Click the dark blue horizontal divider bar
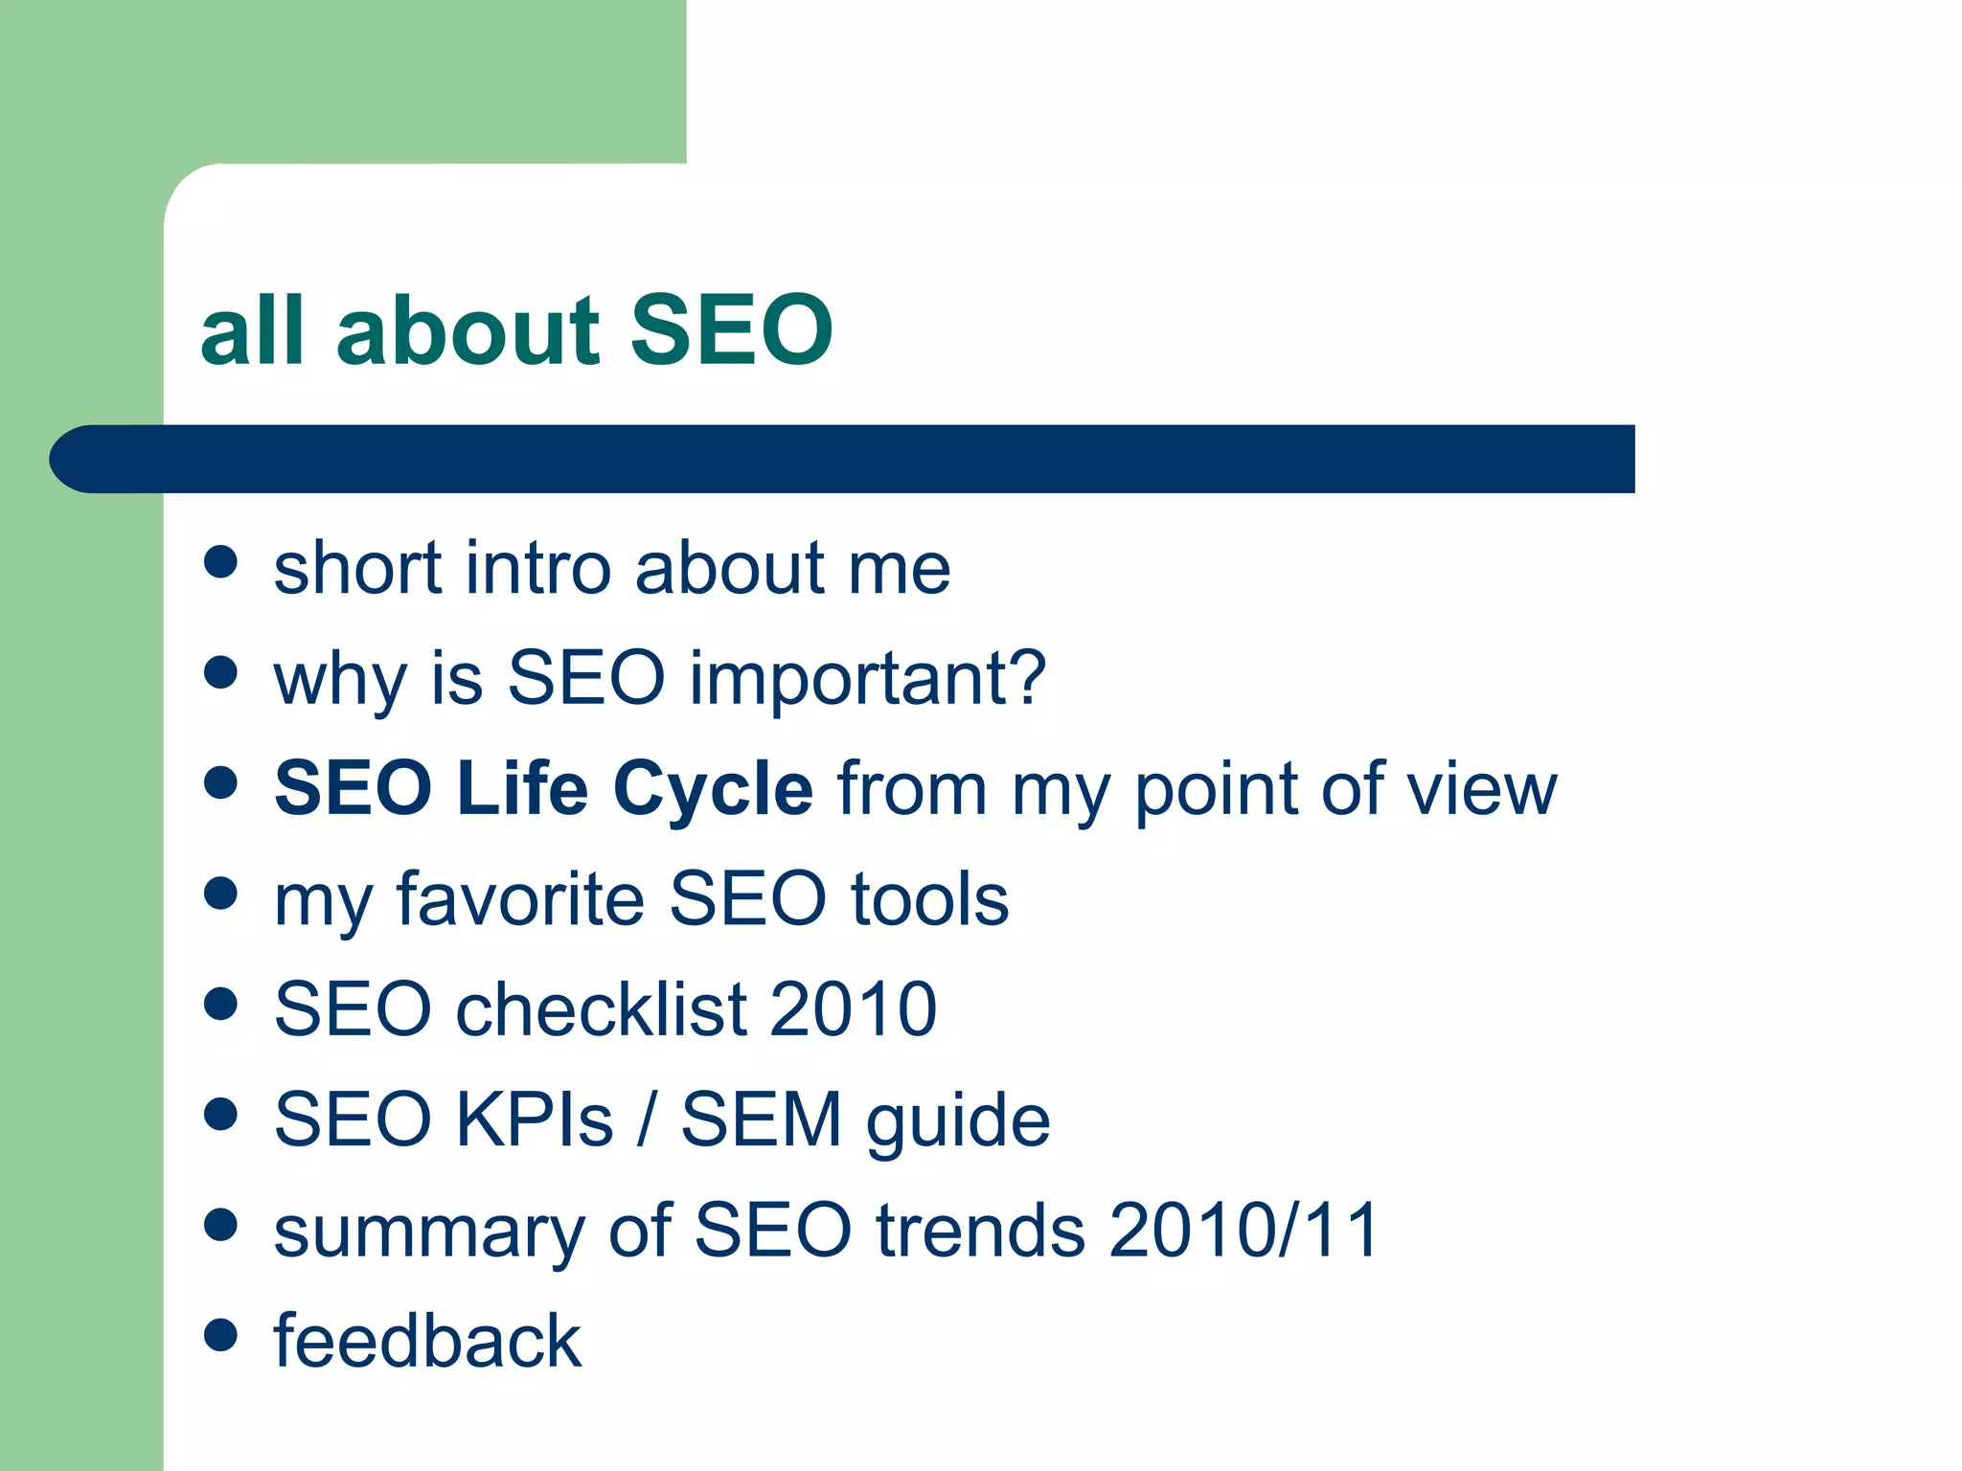Viewport: 1962px width, 1471px height. point(842,459)
